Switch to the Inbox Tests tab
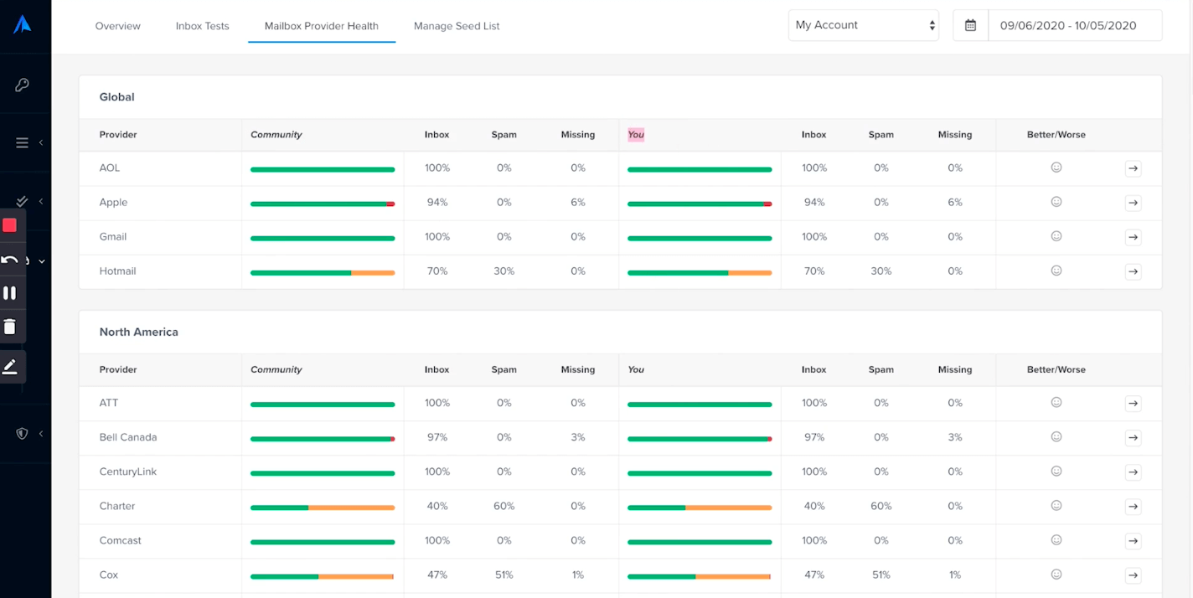This screenshot has width=1193, height=598. (203, 26)
